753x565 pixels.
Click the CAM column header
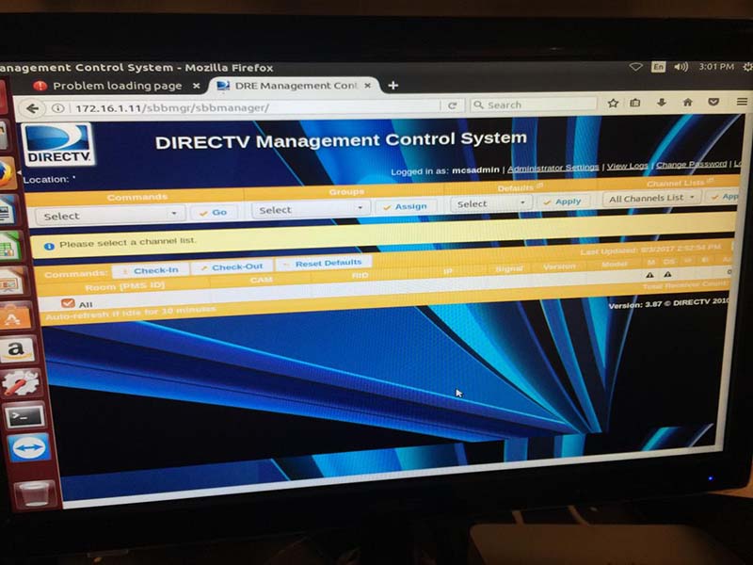point(262,279)
